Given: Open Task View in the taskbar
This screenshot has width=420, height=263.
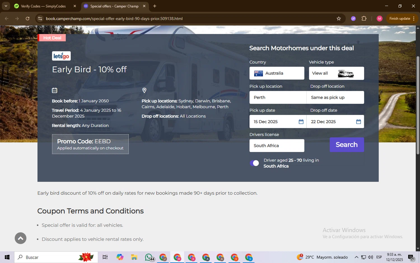Looking at the screenshot, I should pos(105,257).
